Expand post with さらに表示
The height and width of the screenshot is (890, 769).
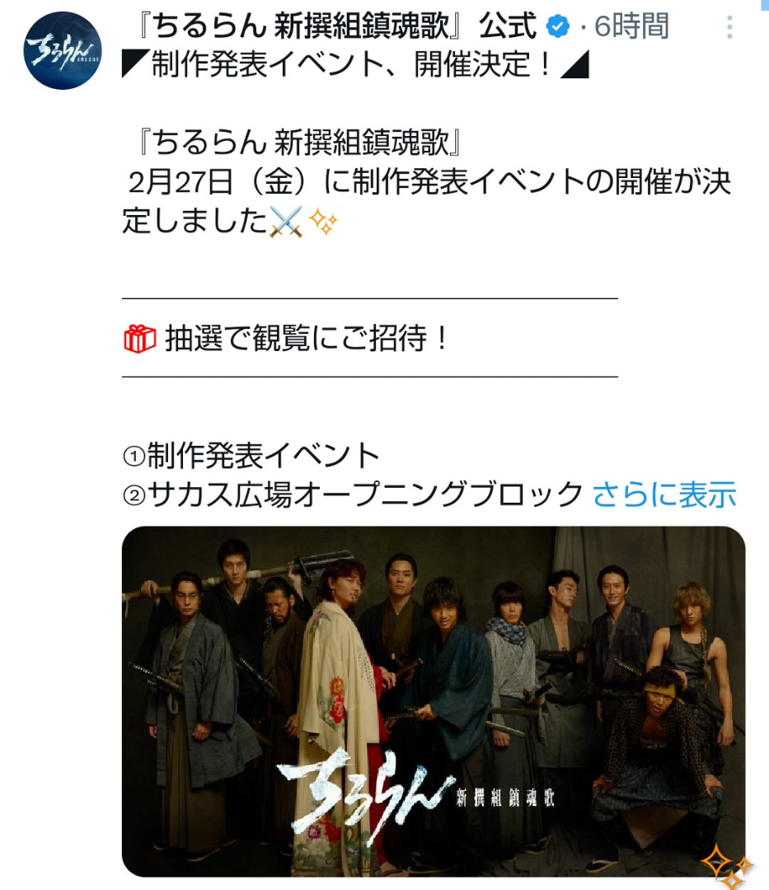[x=664, y=494]
